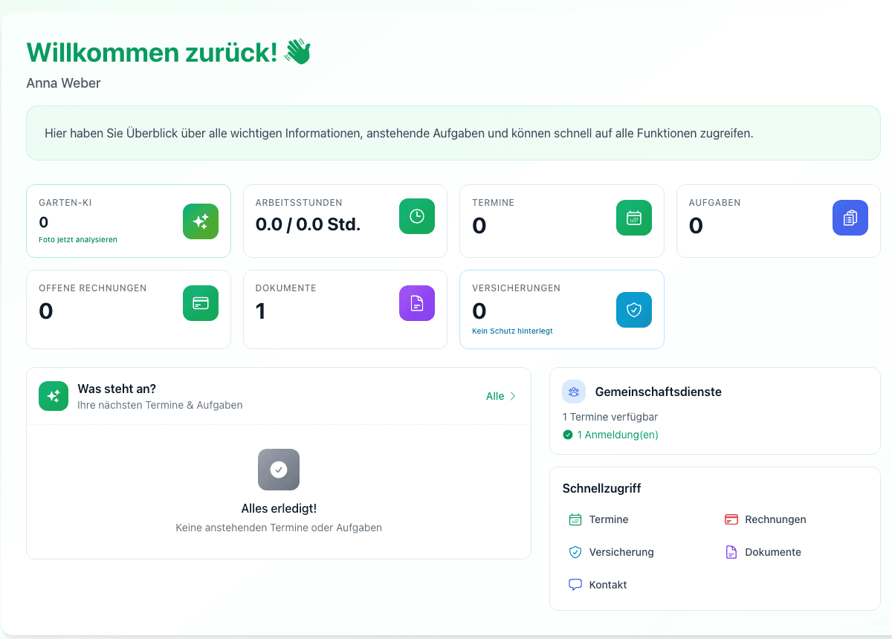Screen dimensions: 892x639
Task: Click the calendar icon in Schnellzugriff
Action: point(575,519)
